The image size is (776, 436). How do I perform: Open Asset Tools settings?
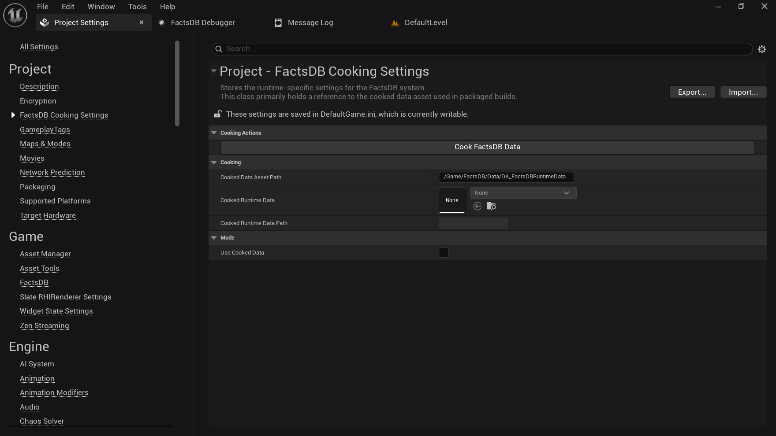coord(40,269)
